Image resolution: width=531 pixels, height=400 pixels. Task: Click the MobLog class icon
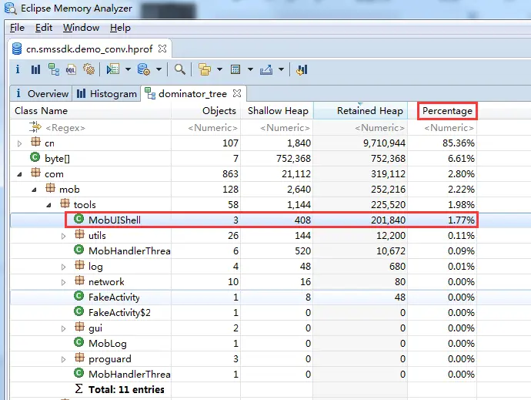(78, 342)
